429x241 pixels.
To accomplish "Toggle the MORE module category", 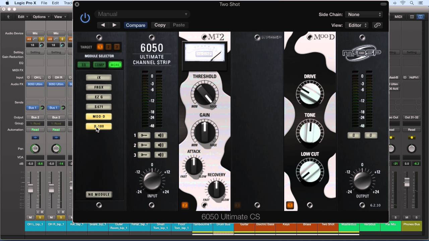I will pos(115,65).
